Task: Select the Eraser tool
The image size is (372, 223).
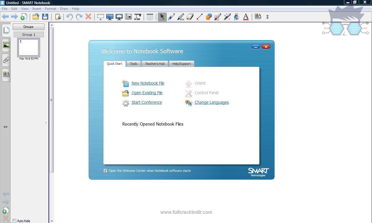Action: point(190,17)
